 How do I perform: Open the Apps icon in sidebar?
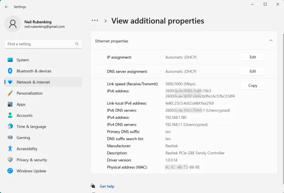10,105
